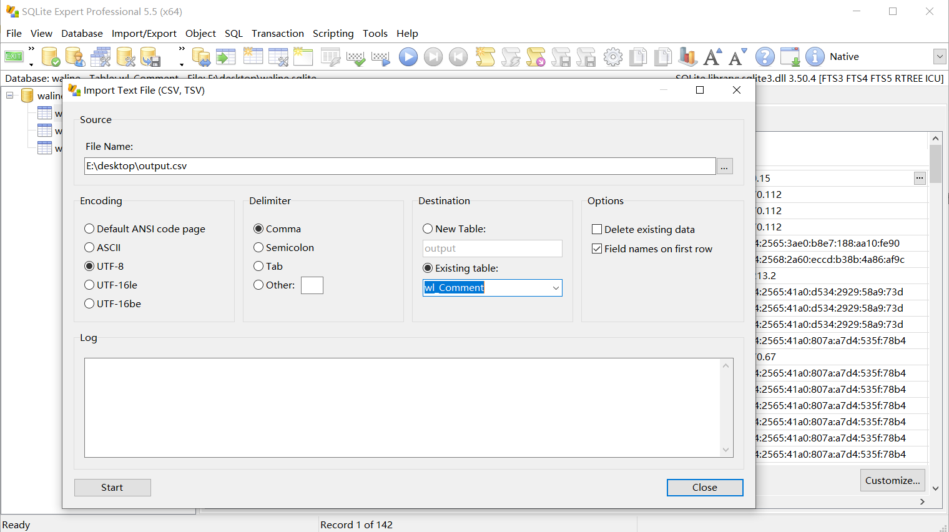Image resolution: width=949 pixels, height=532 pixels.
Task: Enable the Delete existing data checkbox
Action: [x=597, y=230]
